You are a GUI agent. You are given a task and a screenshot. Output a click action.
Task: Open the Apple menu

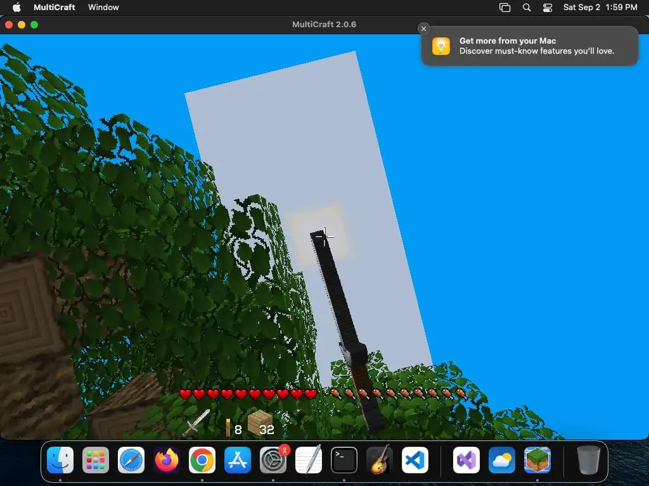16,7
